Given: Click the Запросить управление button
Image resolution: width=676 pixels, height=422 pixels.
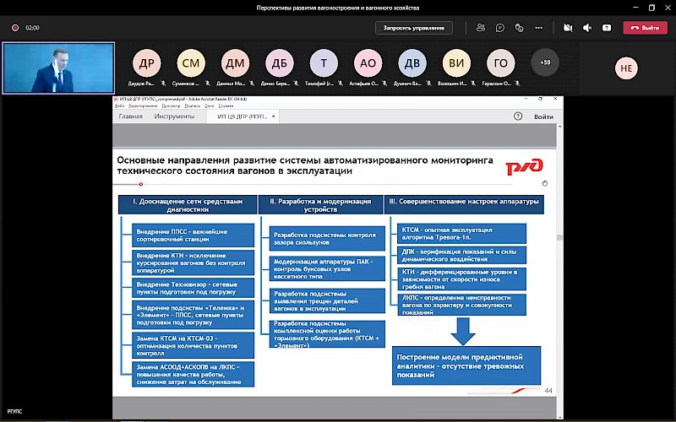Looking at the screenshot, I should click(413, 28).
